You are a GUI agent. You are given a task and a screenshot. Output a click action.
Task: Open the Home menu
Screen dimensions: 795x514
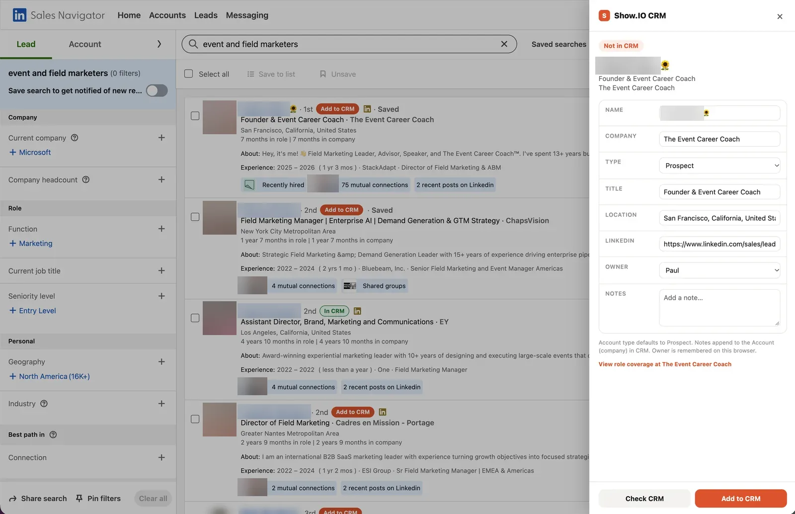[129, 15]
